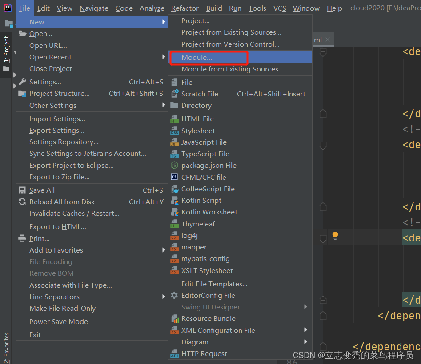Click the package.json File icon
Viewport: 421px width, 364px height.
coord(174,166)
